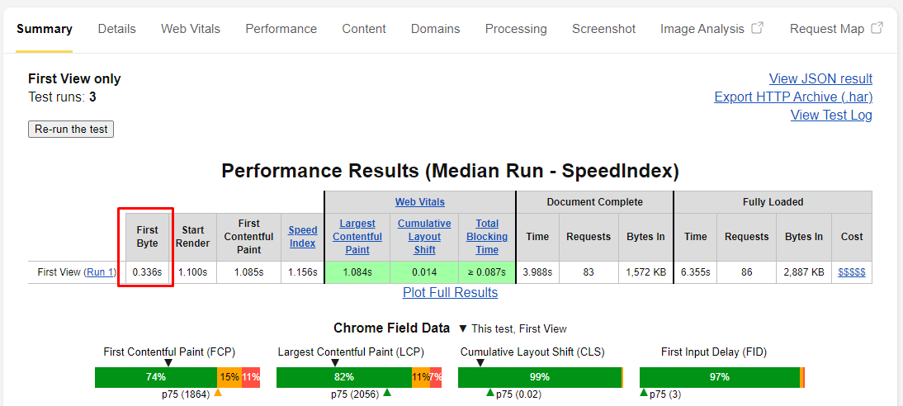Click the Largest Contentful Paint column link

pyautogui.click(x=357, y=237)
